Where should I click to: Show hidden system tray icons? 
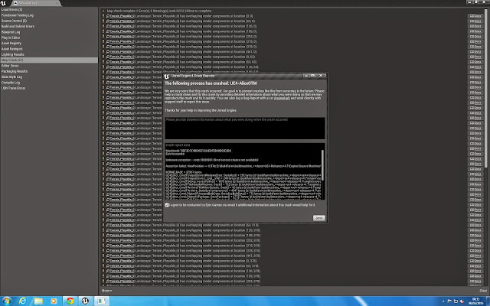(443, 301)
